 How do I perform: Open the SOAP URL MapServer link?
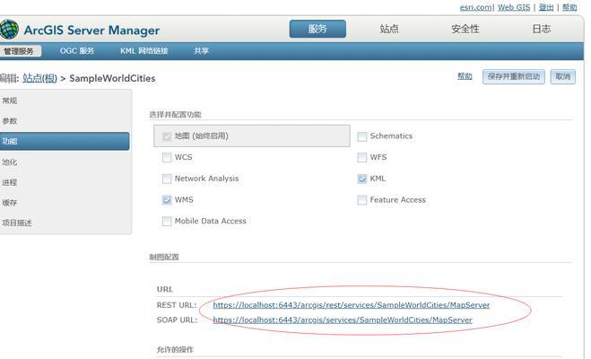(343, 320)
